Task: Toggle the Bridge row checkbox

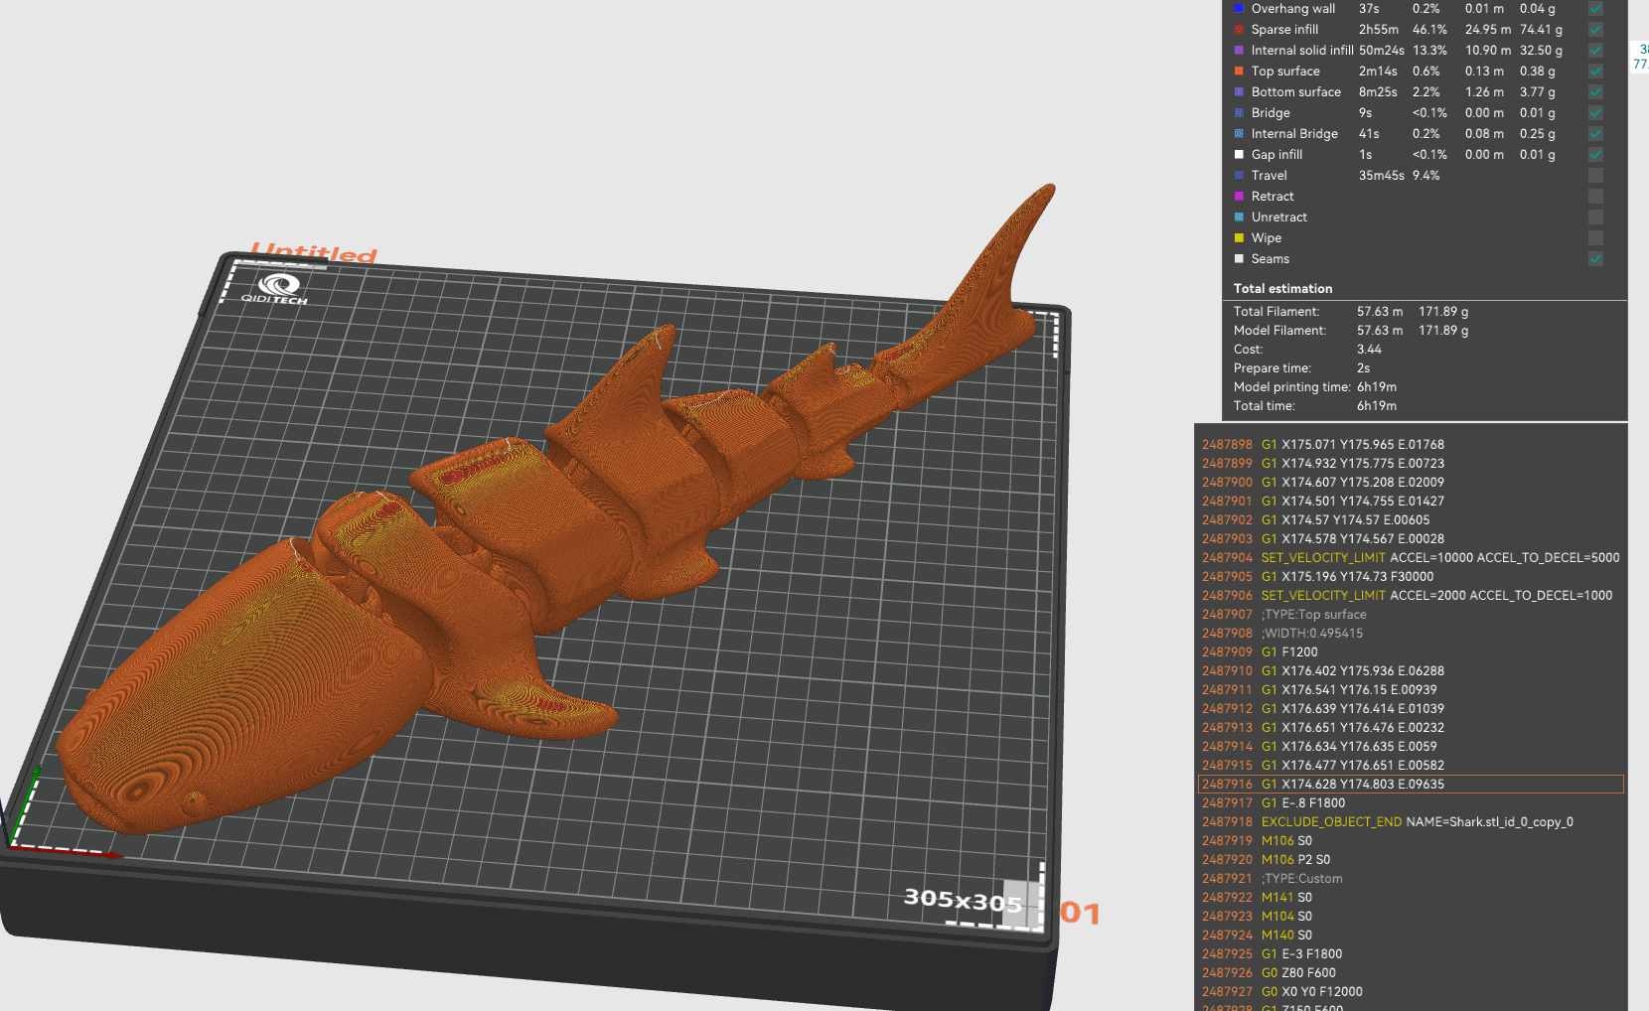Action: click(x=1595, y=113)
